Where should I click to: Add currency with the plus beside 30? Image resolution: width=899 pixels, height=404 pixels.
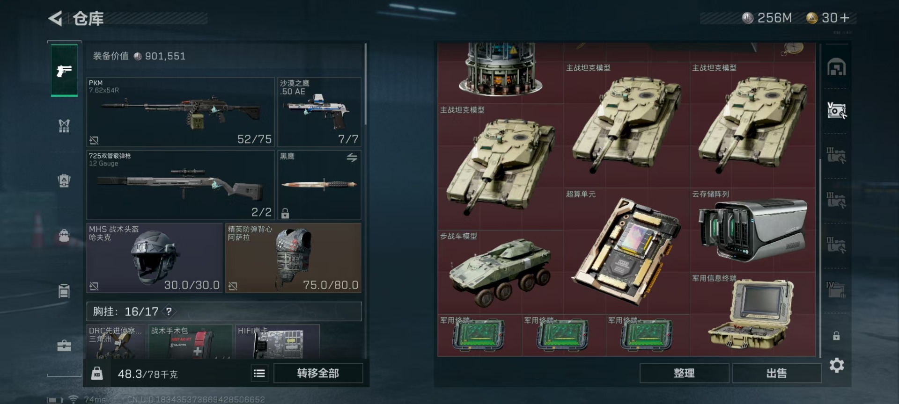click(845, 18)
